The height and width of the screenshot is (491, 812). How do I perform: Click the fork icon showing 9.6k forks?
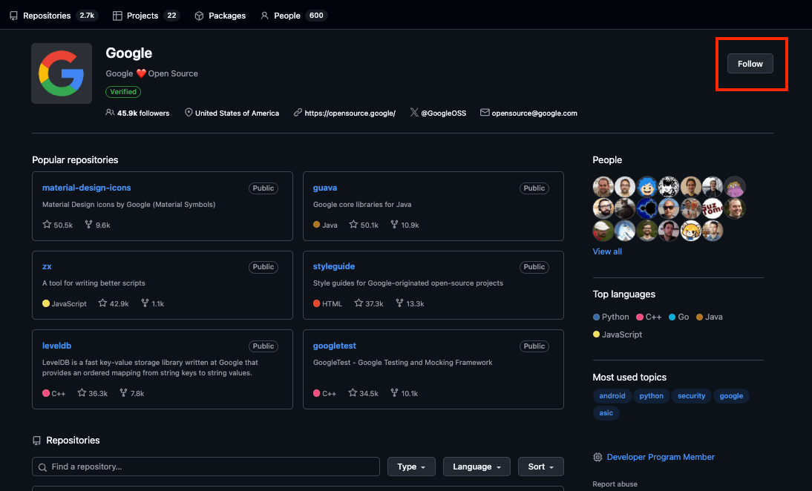coord(88,225)
